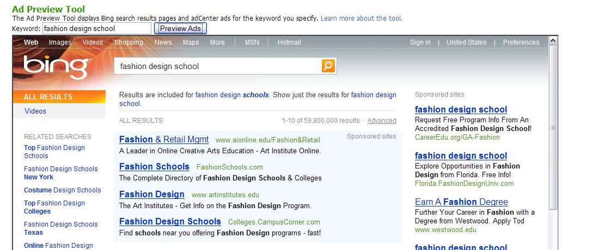Click the Advanced search link

382,121
